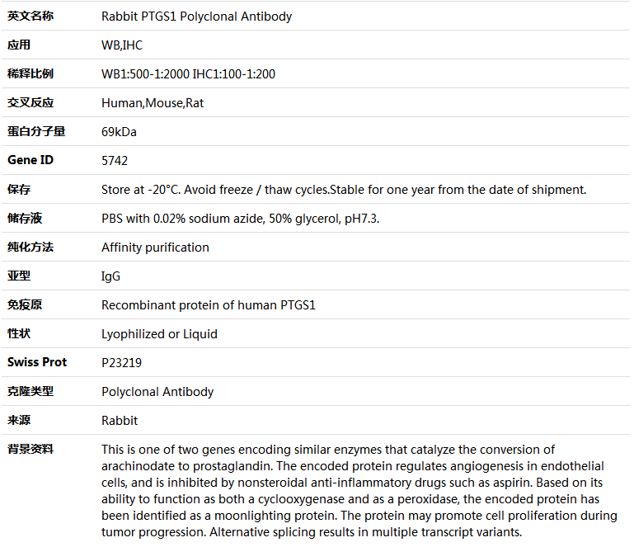Screen dimensions: 634x547
Task: Click the Human,Mouse,Rat reactivity value
Action: [x=153, y=103]
